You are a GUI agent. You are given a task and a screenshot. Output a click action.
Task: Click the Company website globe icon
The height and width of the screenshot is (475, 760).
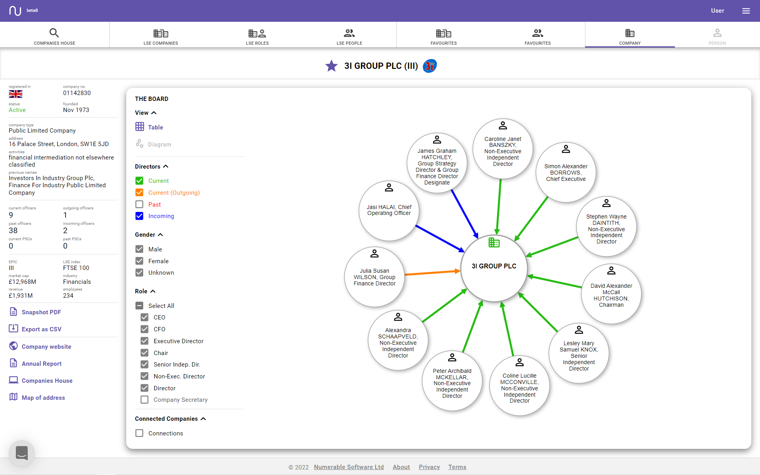click(13, 346)
